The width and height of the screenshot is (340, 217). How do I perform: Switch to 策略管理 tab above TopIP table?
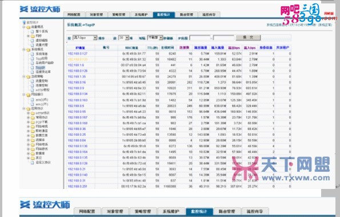pyautogui.click(x=119, y=14)
